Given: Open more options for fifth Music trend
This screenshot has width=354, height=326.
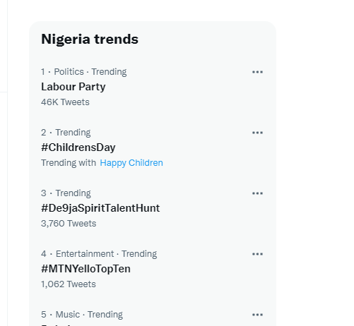Looking at the screenshot, I should [x=257, y=315].
